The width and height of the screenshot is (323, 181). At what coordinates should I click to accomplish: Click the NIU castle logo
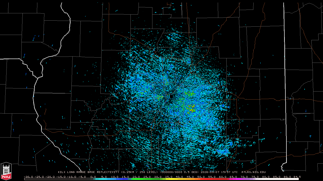(6, 171)
